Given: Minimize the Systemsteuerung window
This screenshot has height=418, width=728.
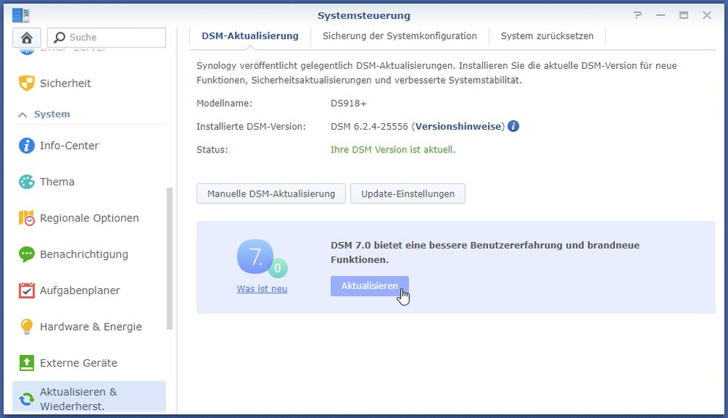Looking at the screenshot, I should 660,15.
